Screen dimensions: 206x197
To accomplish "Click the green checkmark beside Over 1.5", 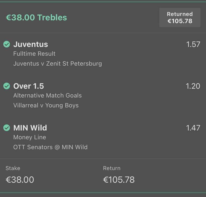I will (7, 86).
